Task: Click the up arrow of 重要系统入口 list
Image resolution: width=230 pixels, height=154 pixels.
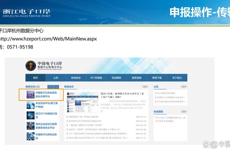Action: coord(50,87)
